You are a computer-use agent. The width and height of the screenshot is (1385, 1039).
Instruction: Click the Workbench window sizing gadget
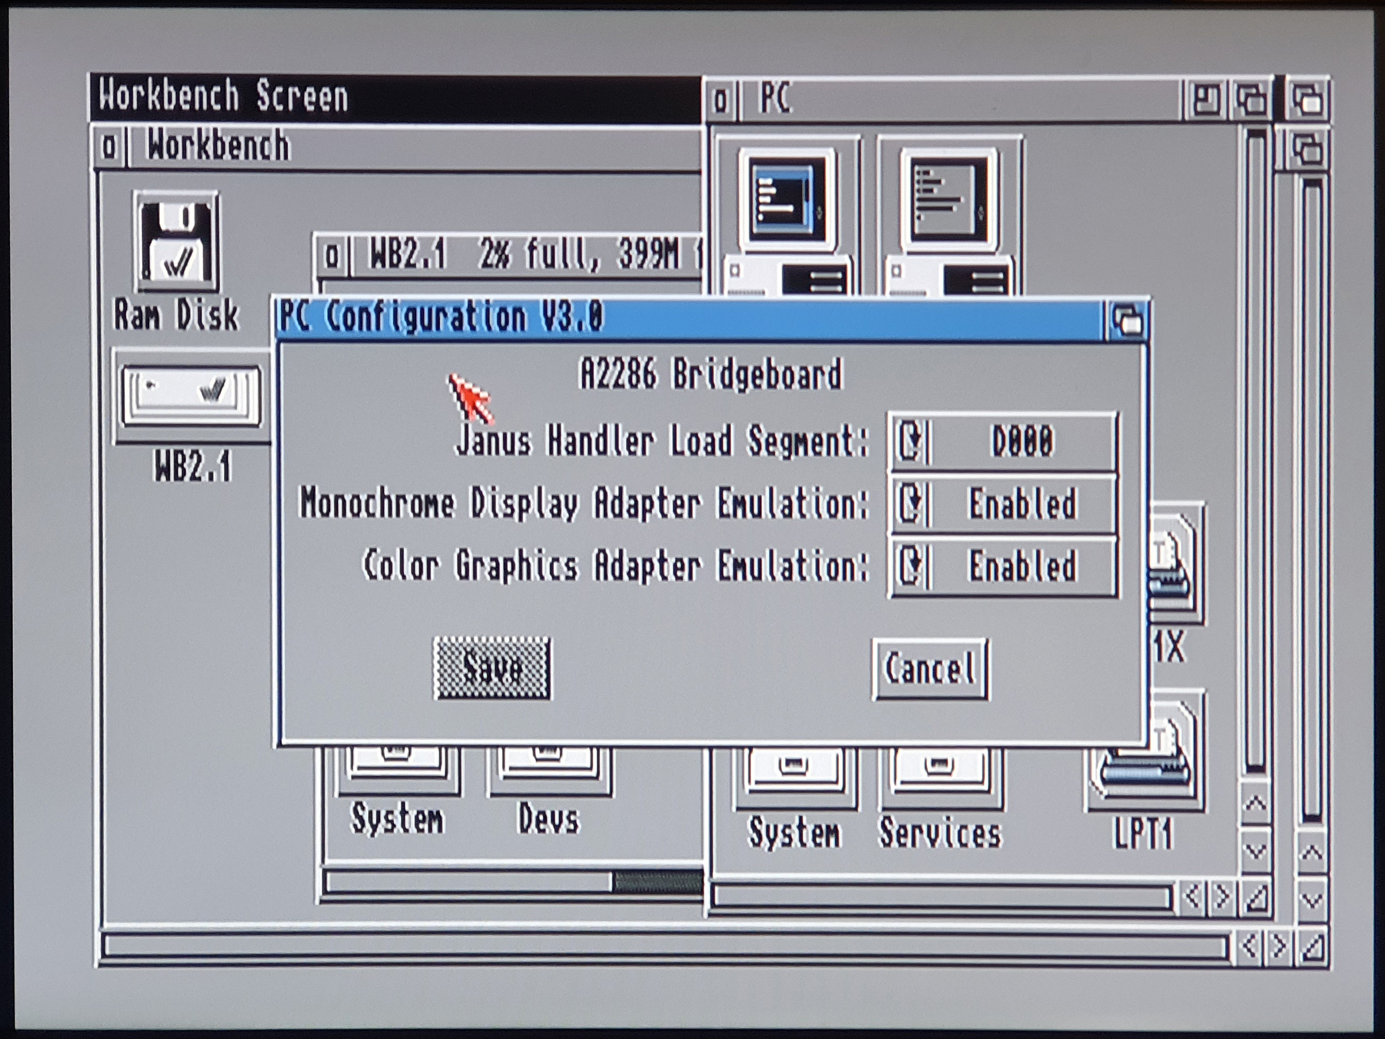pyautogui.click(x=1312, y=948)
